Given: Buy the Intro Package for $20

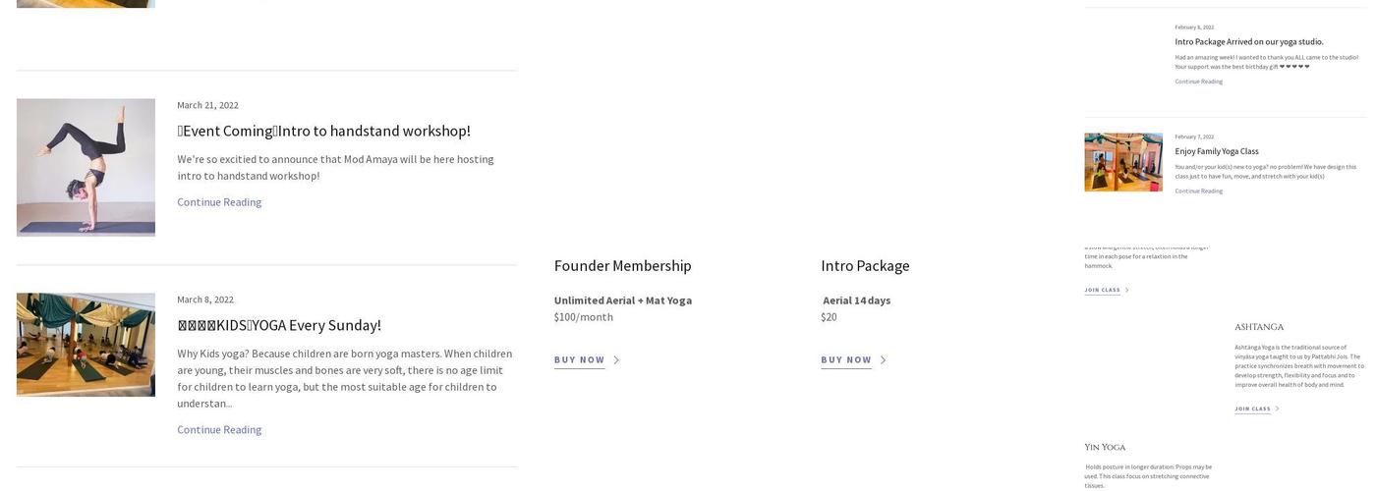Looking at the screenshot, I should pyautogui.click(x=846, y=360).
